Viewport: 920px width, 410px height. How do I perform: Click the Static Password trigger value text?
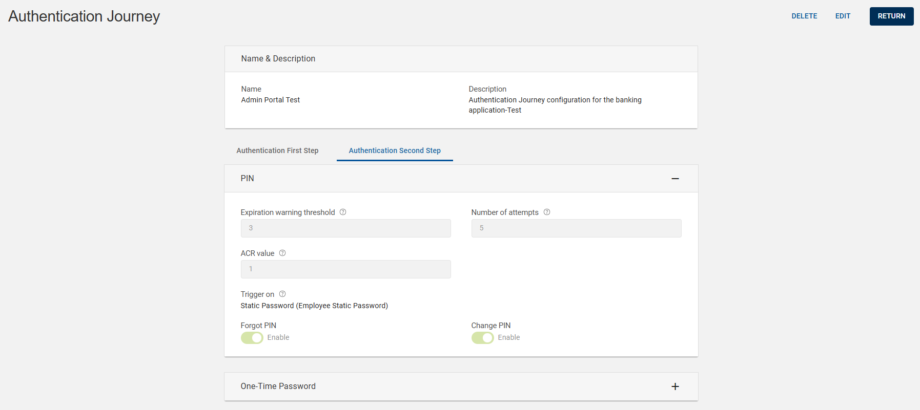[314, 306]
